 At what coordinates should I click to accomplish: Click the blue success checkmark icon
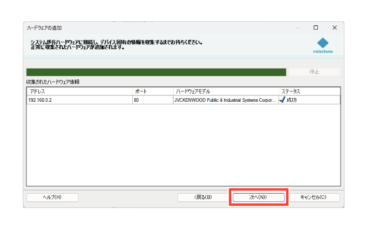[282, 100]
